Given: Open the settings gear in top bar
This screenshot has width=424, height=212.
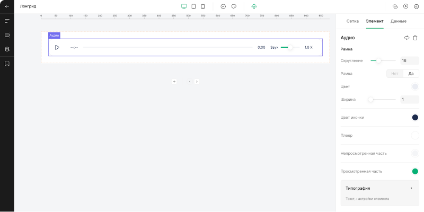Looking at the screenshot, I should [x=416, y=6].
